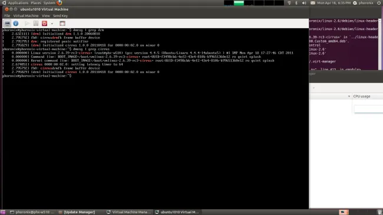Open the network indicator
The image size is (383, 215).
tap(289, 3)
